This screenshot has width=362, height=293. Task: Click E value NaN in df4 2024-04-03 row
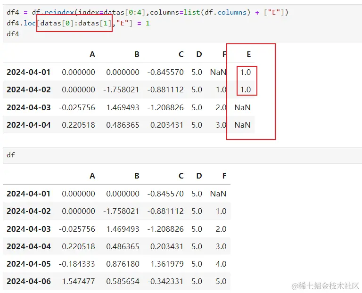242,107
